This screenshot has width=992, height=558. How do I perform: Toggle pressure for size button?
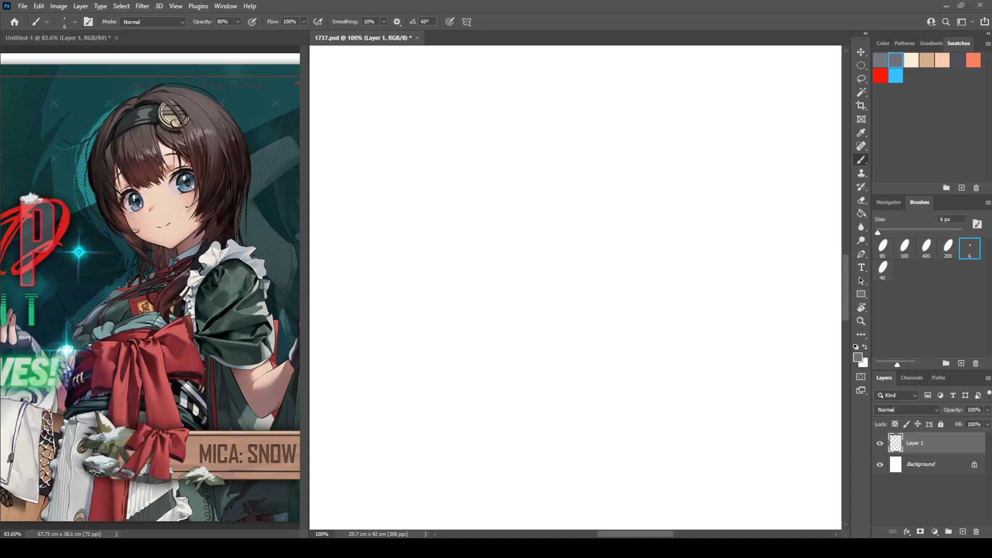point(450,22)
